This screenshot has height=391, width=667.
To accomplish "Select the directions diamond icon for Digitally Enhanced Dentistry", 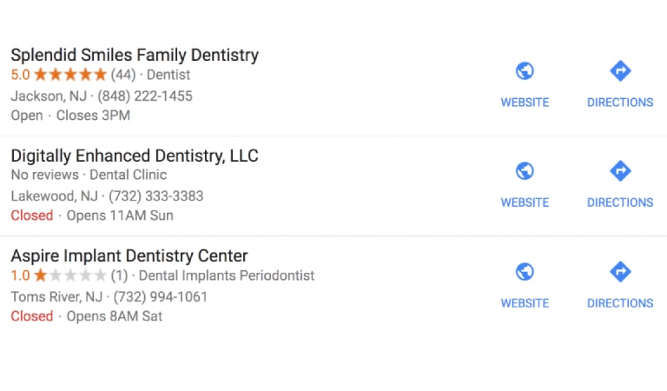I will tap(620, 171).
